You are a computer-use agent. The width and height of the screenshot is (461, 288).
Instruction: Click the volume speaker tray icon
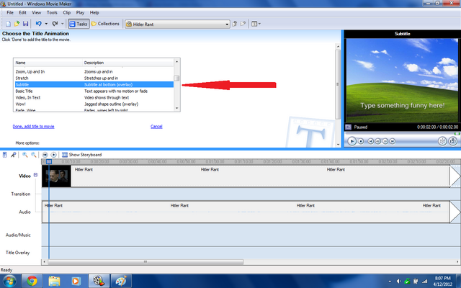(x=398, y=282)
